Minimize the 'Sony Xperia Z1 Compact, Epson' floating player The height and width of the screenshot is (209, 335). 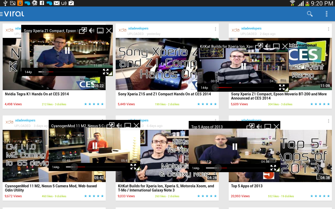(100, 31)
